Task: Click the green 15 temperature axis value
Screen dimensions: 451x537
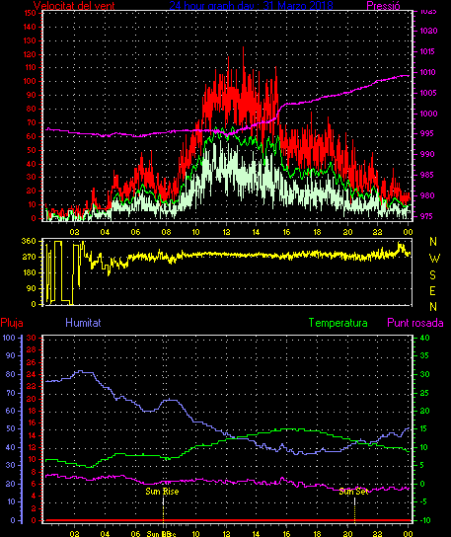Action: [x=424, y=428]
